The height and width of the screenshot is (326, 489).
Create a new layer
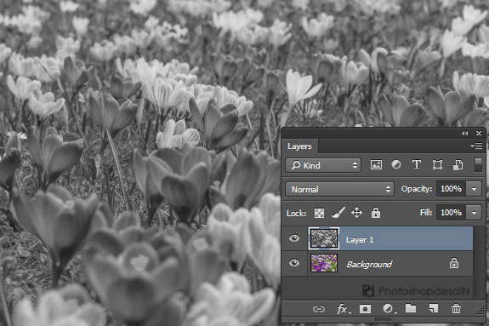click(x=434, y=309)
